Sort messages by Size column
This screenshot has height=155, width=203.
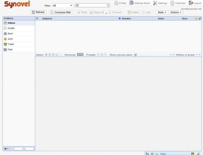click(184, 18)
